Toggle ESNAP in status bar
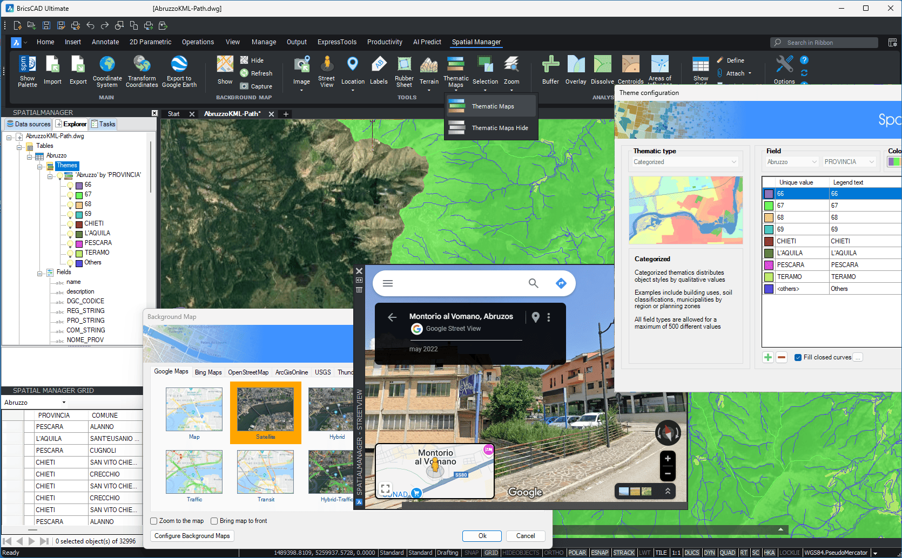 point(600,553)
